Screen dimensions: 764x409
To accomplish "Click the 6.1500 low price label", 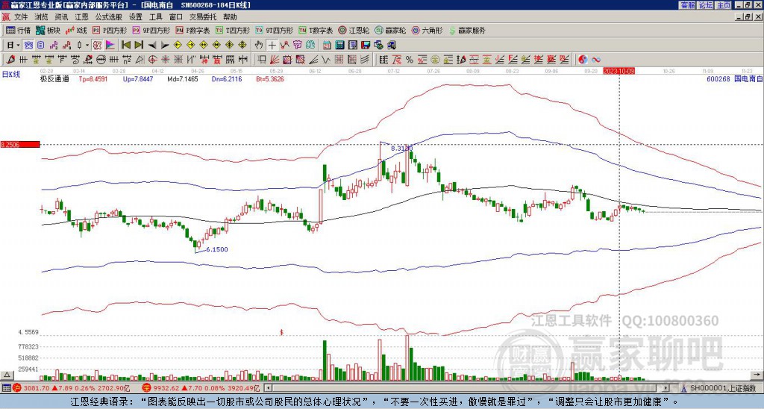I will pyautogui.click(x=217, y=249).
